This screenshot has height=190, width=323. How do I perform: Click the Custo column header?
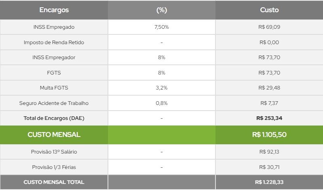269,10
